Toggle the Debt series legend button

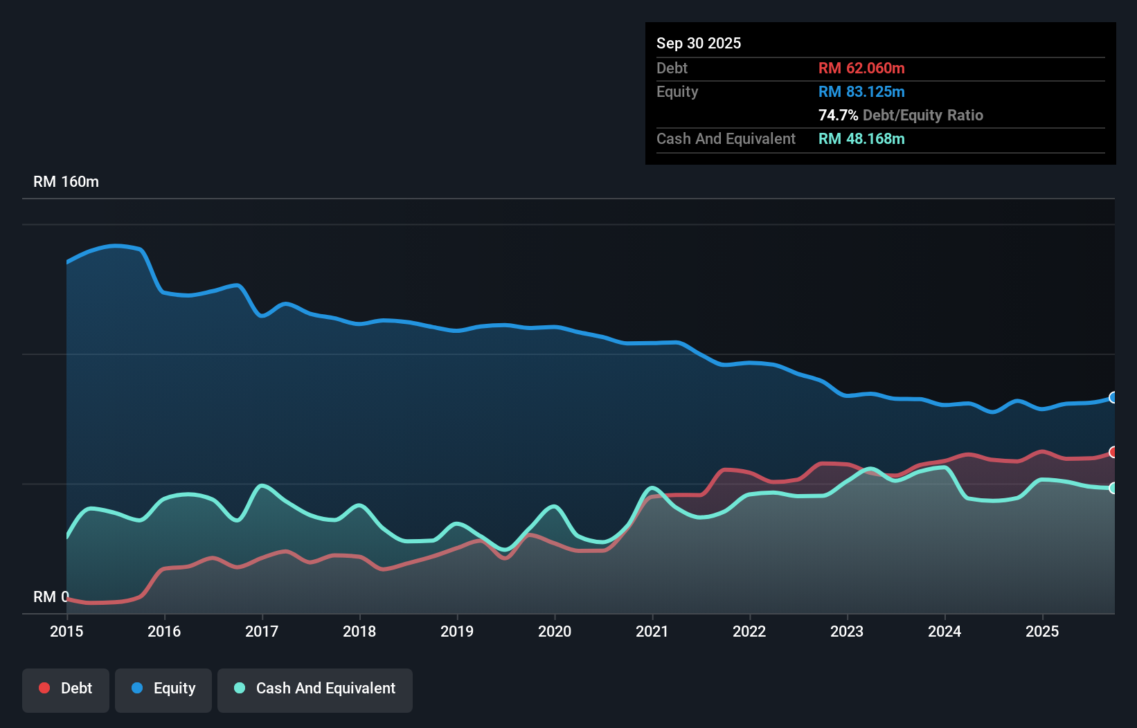tap(66, 690)
